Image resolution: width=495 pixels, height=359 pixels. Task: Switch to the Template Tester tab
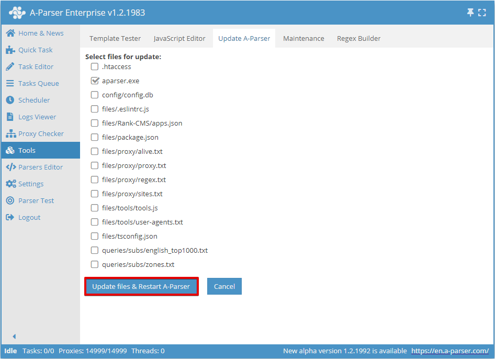(115, 38)
